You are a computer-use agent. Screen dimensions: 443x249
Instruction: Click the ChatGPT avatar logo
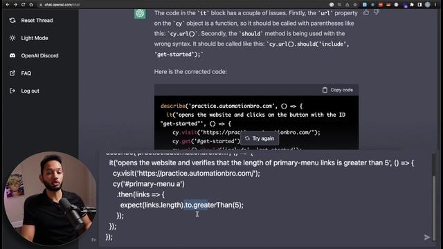140,13
